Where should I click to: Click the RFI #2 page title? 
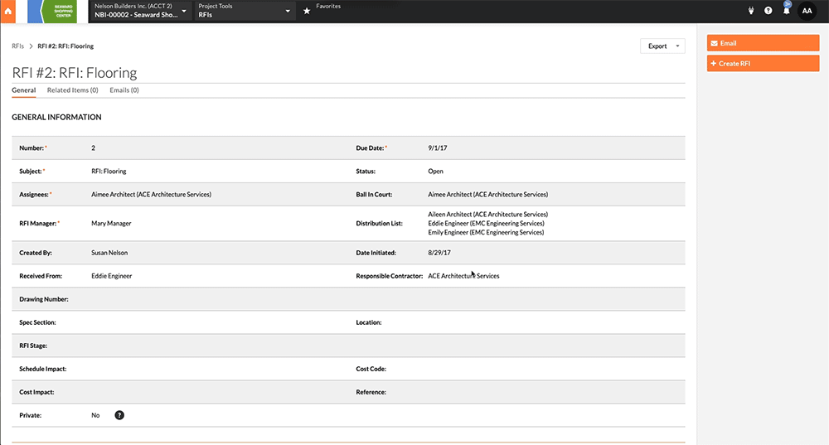(75, 73)
